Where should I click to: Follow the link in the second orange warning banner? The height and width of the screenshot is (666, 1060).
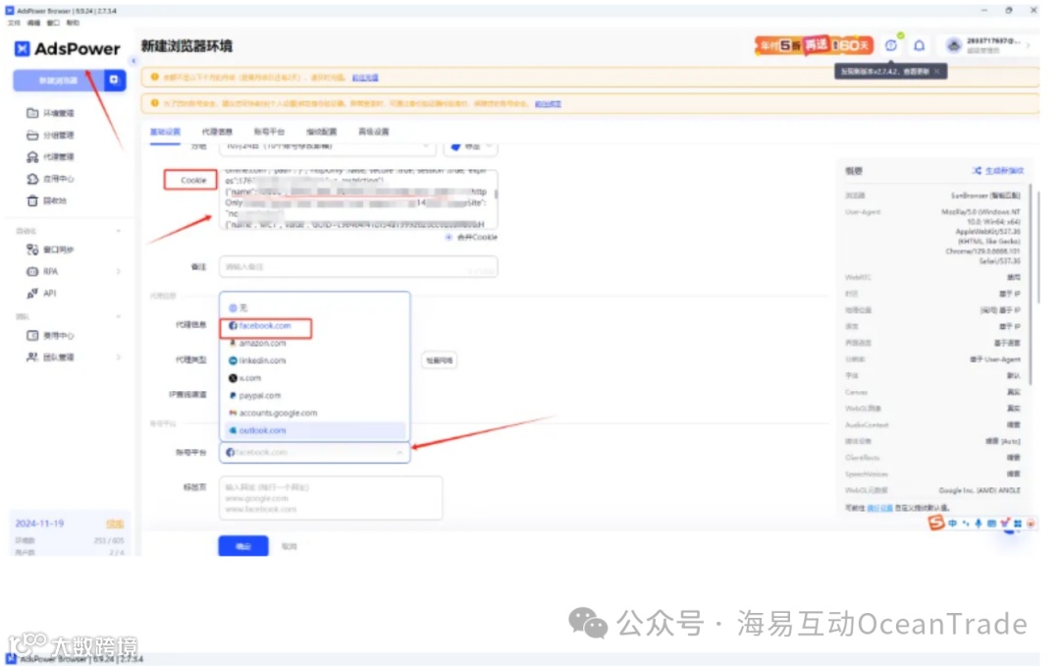pyautogui.click(x=548, y=104)
